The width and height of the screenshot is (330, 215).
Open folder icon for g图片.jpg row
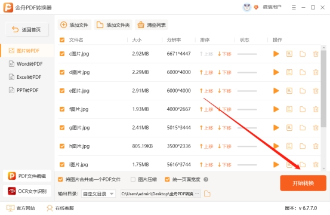pyautogui.click(x=303, y=128)
